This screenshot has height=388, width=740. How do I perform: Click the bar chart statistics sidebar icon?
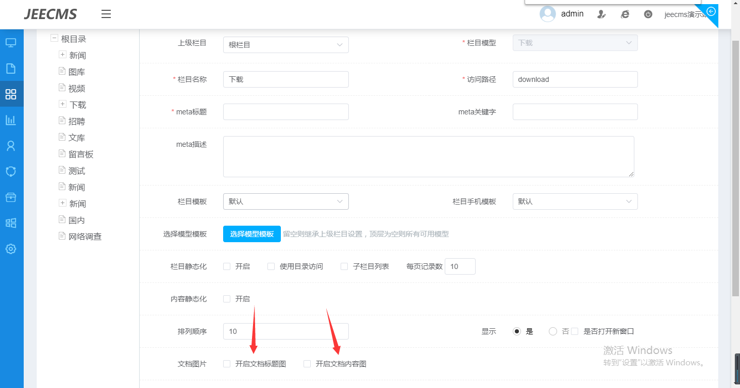pyautogui.click(x=11, y=120)
